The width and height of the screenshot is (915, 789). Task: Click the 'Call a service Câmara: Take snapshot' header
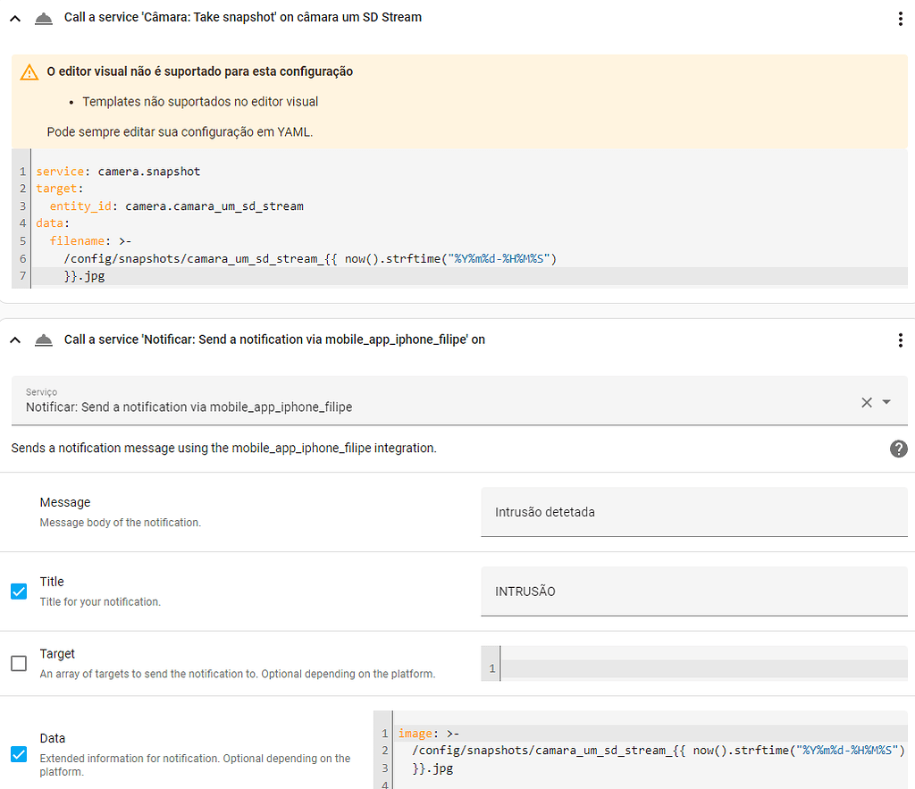(243, 17)
